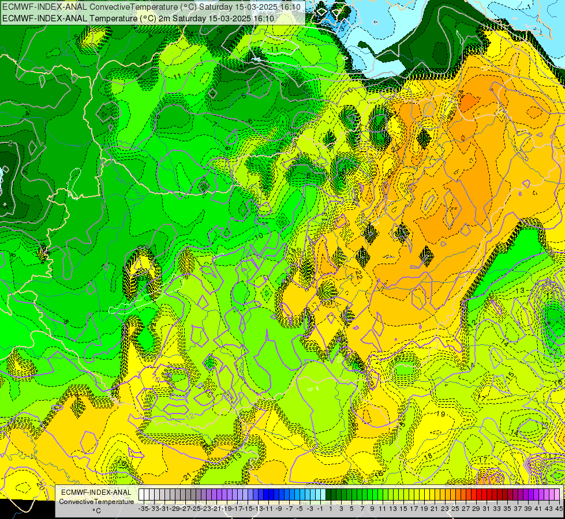The height and width of the screenshot is (519, 565).
Task: Click the -35 value in the legend scale
Action: 143,509
